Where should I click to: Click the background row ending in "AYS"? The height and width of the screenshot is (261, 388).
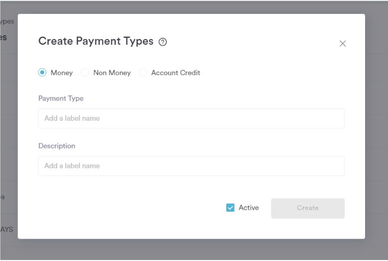coord(7,230)
